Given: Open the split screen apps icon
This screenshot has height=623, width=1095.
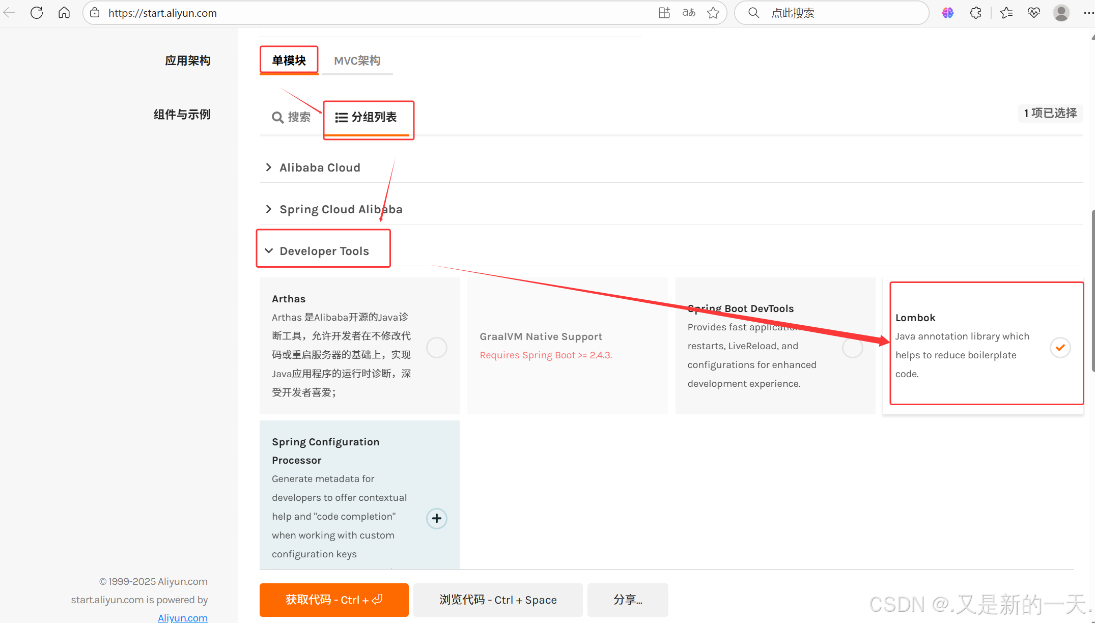Looking at the screenshot, I should (x=664, y=13).
